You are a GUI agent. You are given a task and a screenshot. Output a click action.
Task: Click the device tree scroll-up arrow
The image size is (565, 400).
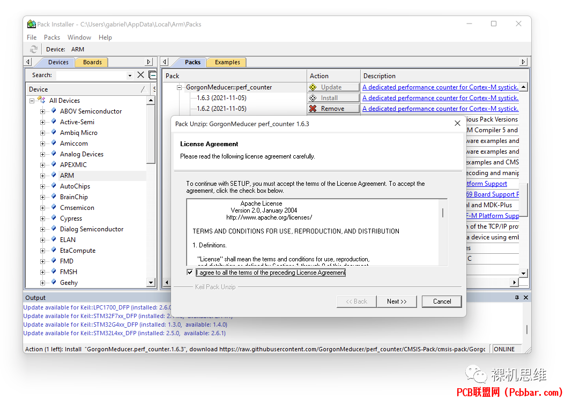[151, 100]
